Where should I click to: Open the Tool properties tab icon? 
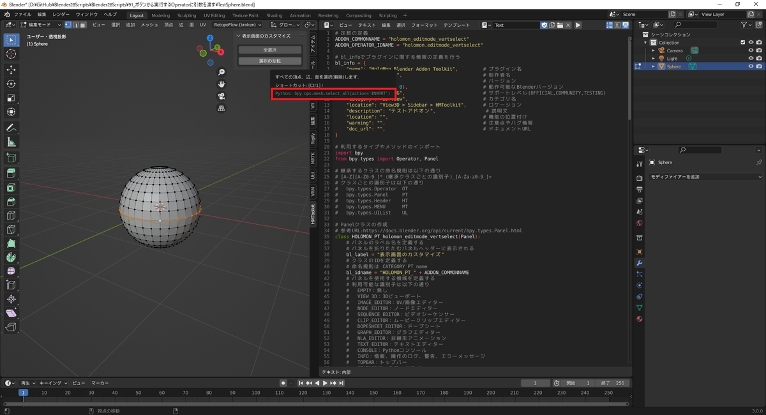click(x=640, y=164)
